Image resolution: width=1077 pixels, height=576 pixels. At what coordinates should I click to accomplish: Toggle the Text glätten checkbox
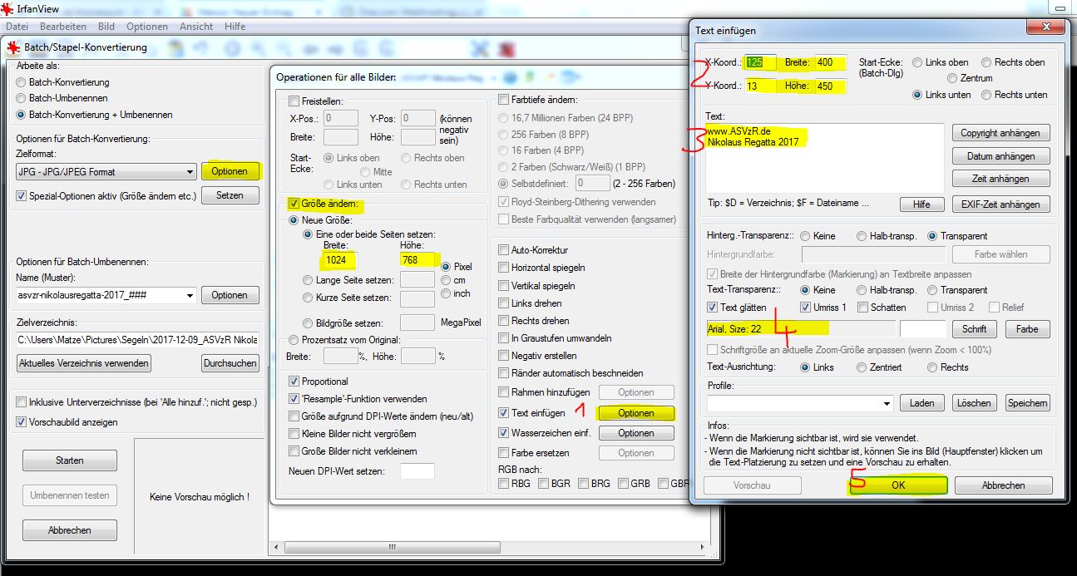[712, 308]
